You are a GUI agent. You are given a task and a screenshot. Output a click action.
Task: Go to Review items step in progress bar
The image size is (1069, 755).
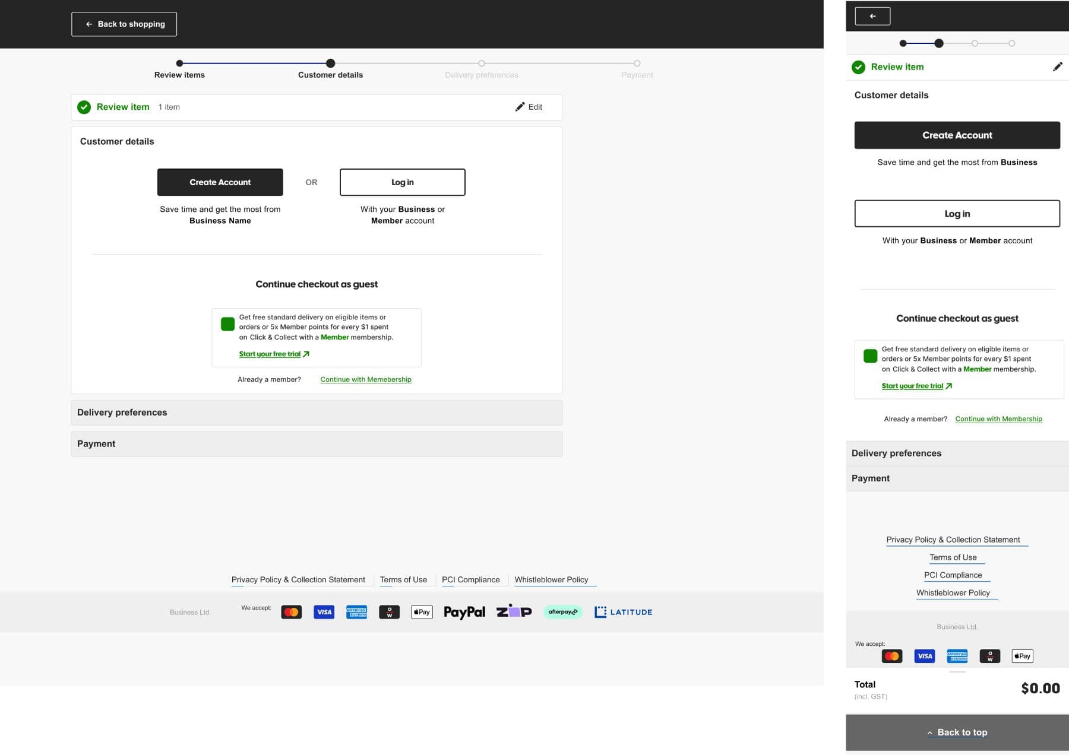point(179,64)
